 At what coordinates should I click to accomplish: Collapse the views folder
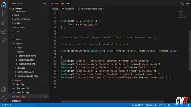click(14, 44)
